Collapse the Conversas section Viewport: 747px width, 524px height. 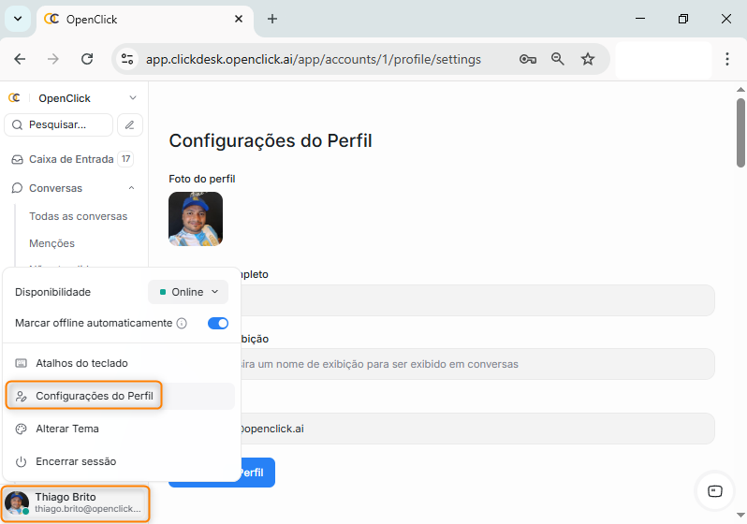coord(132,188)
